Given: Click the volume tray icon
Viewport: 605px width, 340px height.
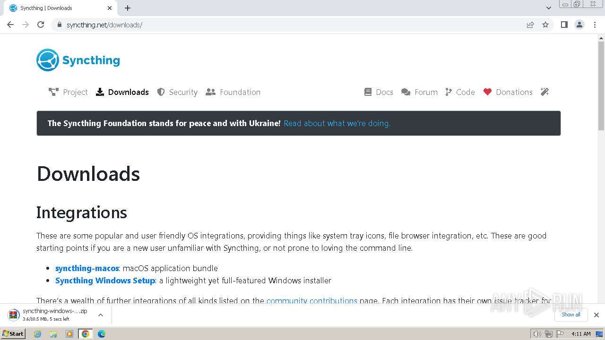Looking at the screenshot, I should [x=537, y=334].
